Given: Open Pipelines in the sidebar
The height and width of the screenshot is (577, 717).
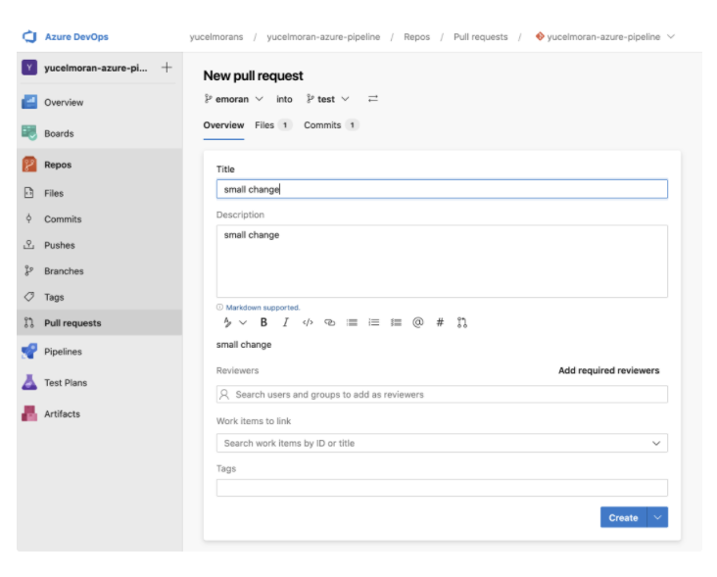Looking at the screenshot, I should pyautogui.click(x=63, y=352).
